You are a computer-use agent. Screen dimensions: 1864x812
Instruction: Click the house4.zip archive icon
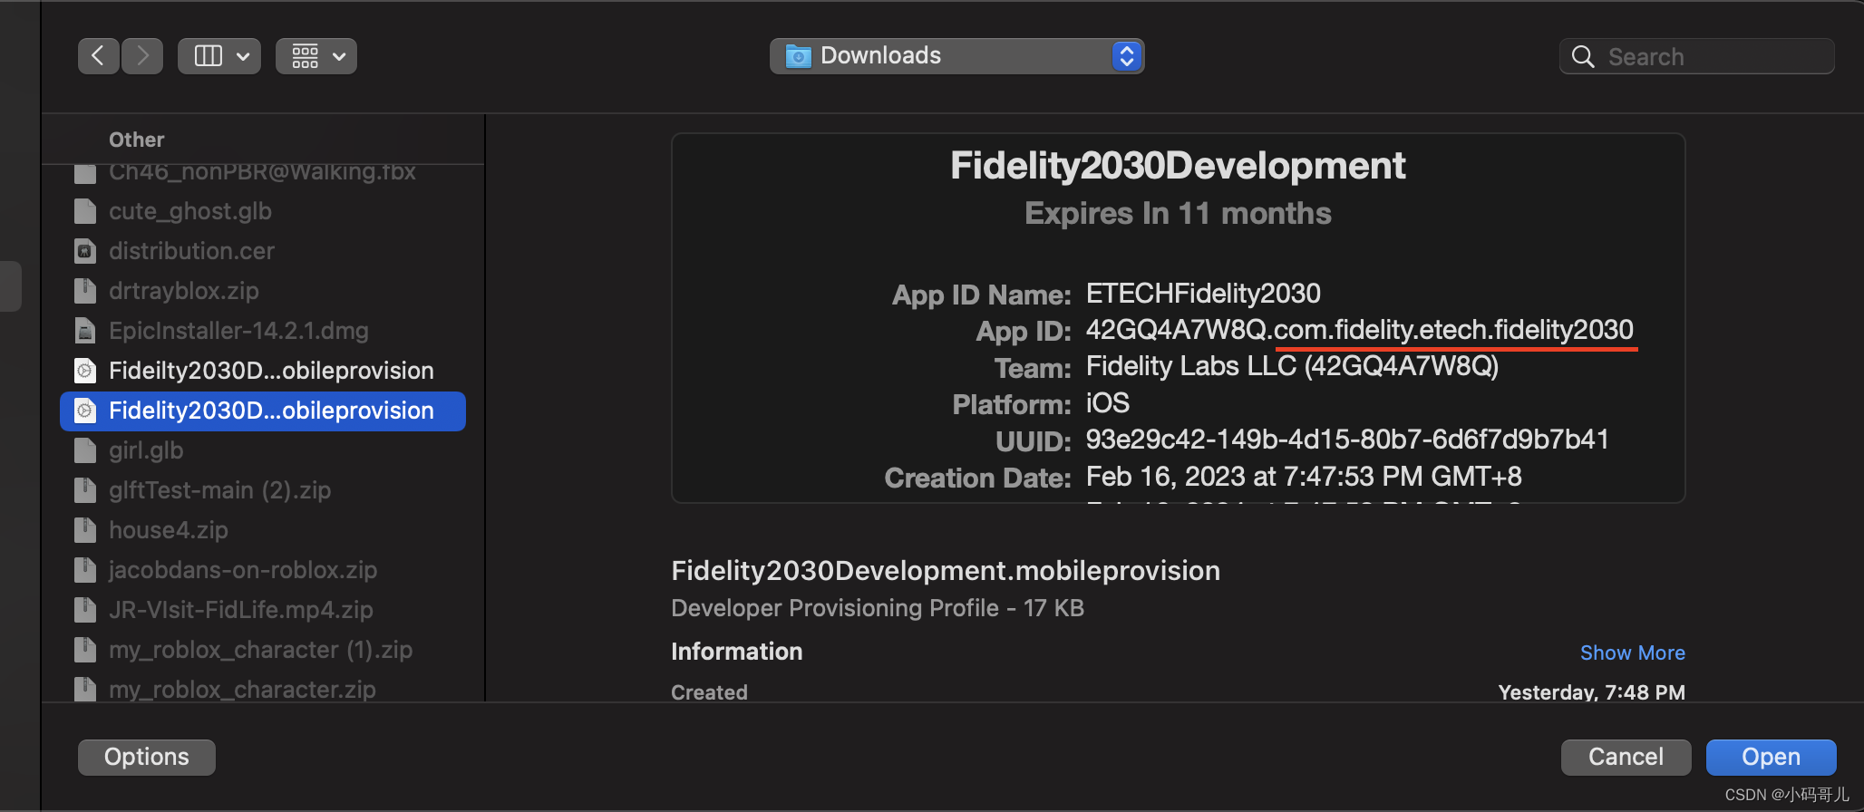[85, 530]
